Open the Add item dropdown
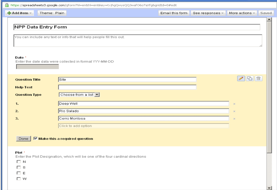 pos(19,13)
